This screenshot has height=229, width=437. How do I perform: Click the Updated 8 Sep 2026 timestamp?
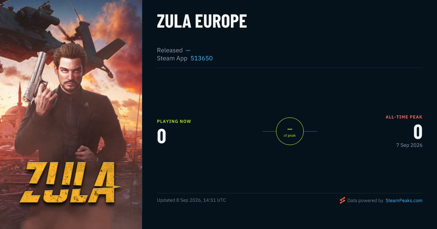(192, 200)
